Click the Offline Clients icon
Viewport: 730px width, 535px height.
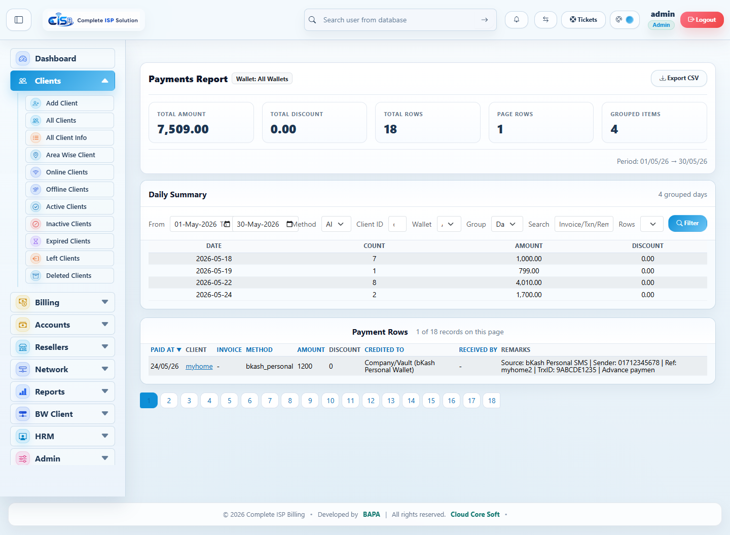(x=35, y=190)
